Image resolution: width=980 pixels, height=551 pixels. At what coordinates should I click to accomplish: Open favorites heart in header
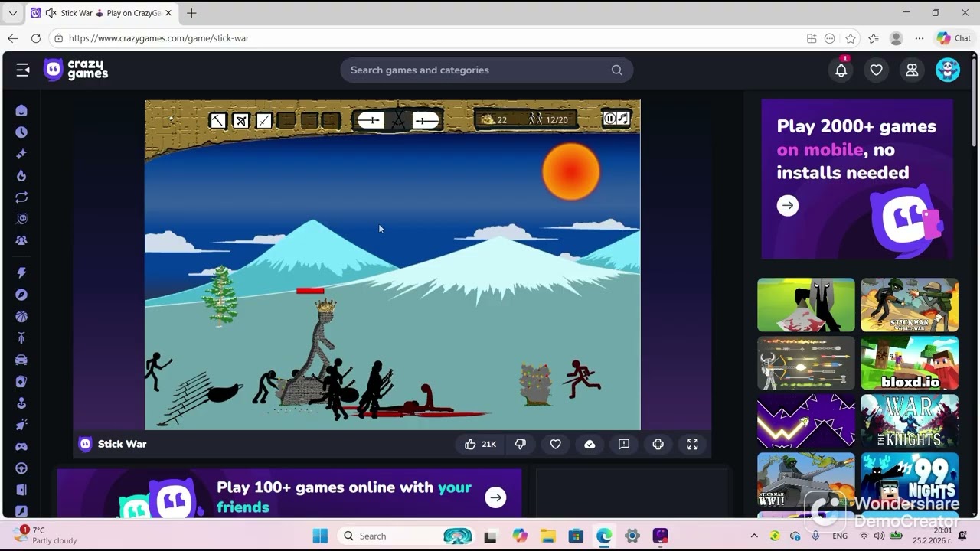[x=876, y=70]
